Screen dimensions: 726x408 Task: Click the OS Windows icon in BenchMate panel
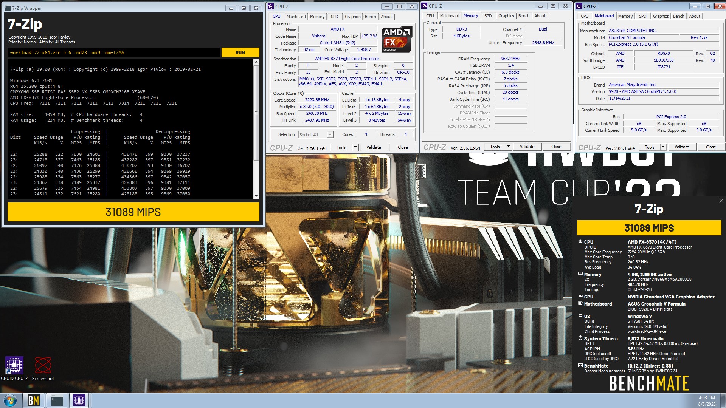(580, 316)
